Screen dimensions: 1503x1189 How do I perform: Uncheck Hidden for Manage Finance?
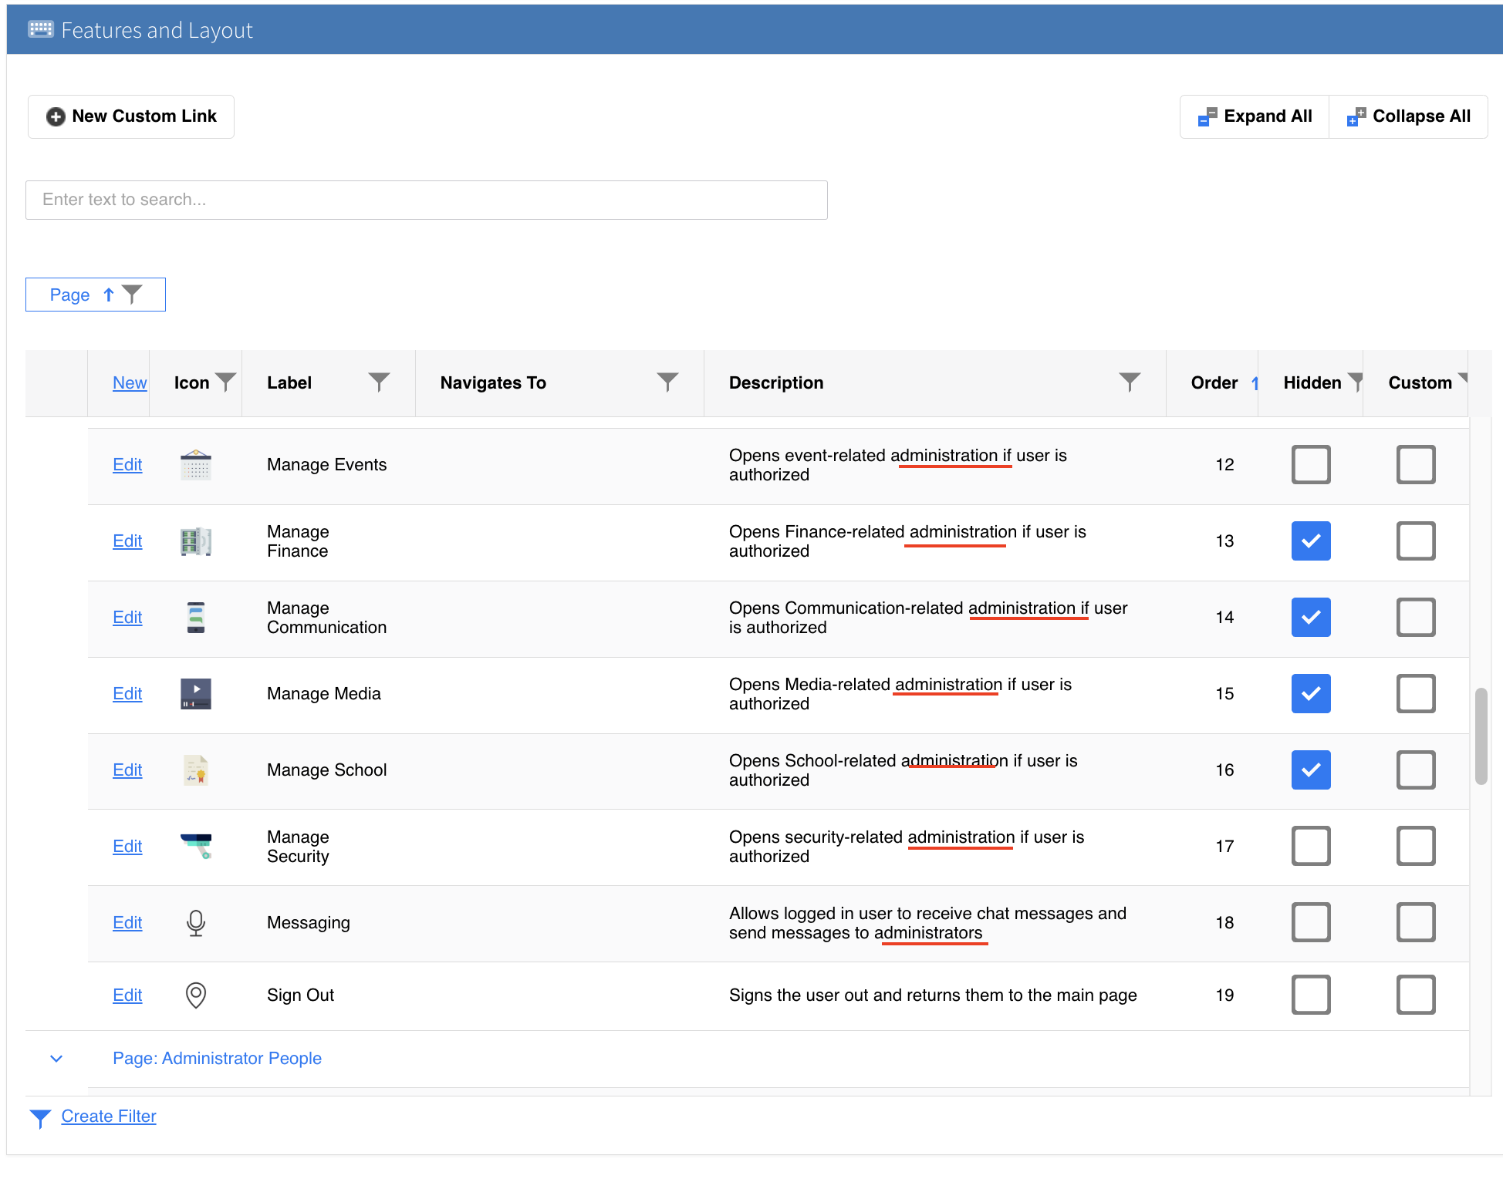(x=1311, y=541)
